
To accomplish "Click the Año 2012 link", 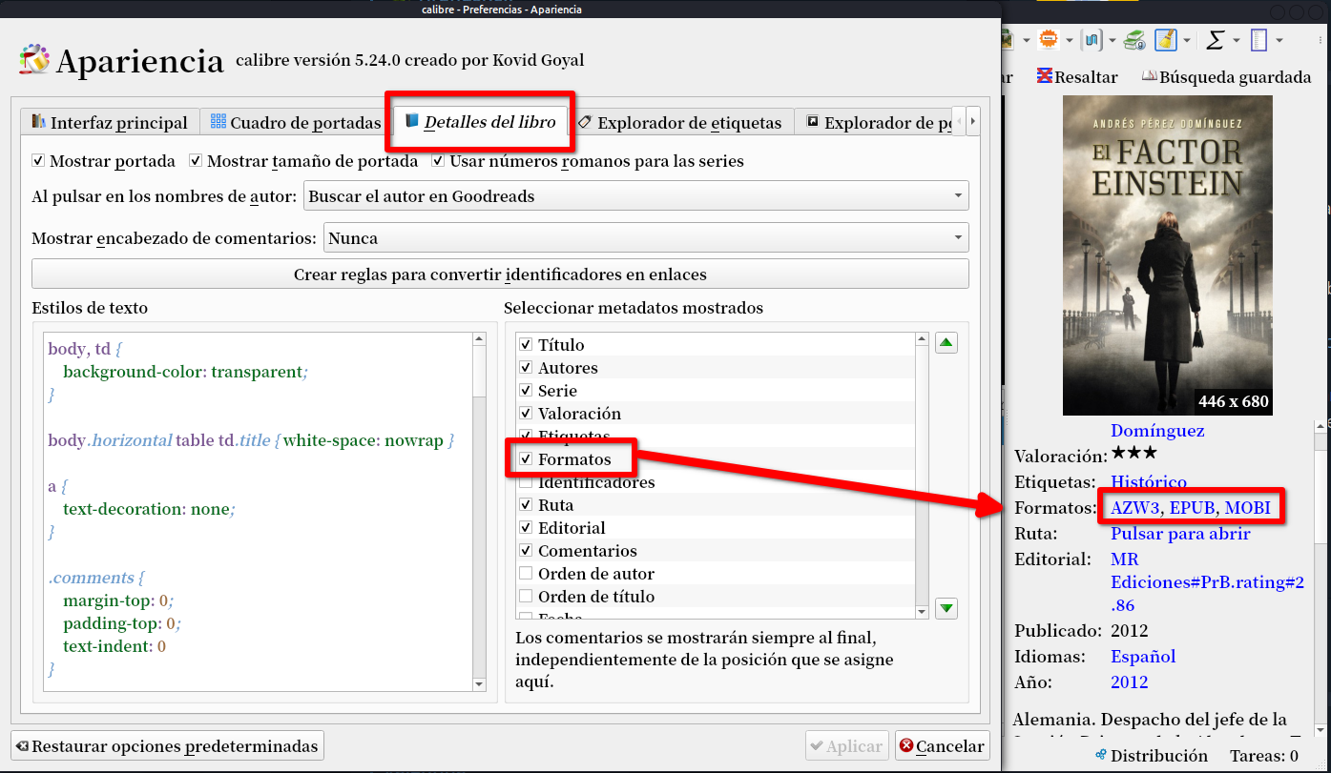I will pyautogui.click(x=1130, y=682).
